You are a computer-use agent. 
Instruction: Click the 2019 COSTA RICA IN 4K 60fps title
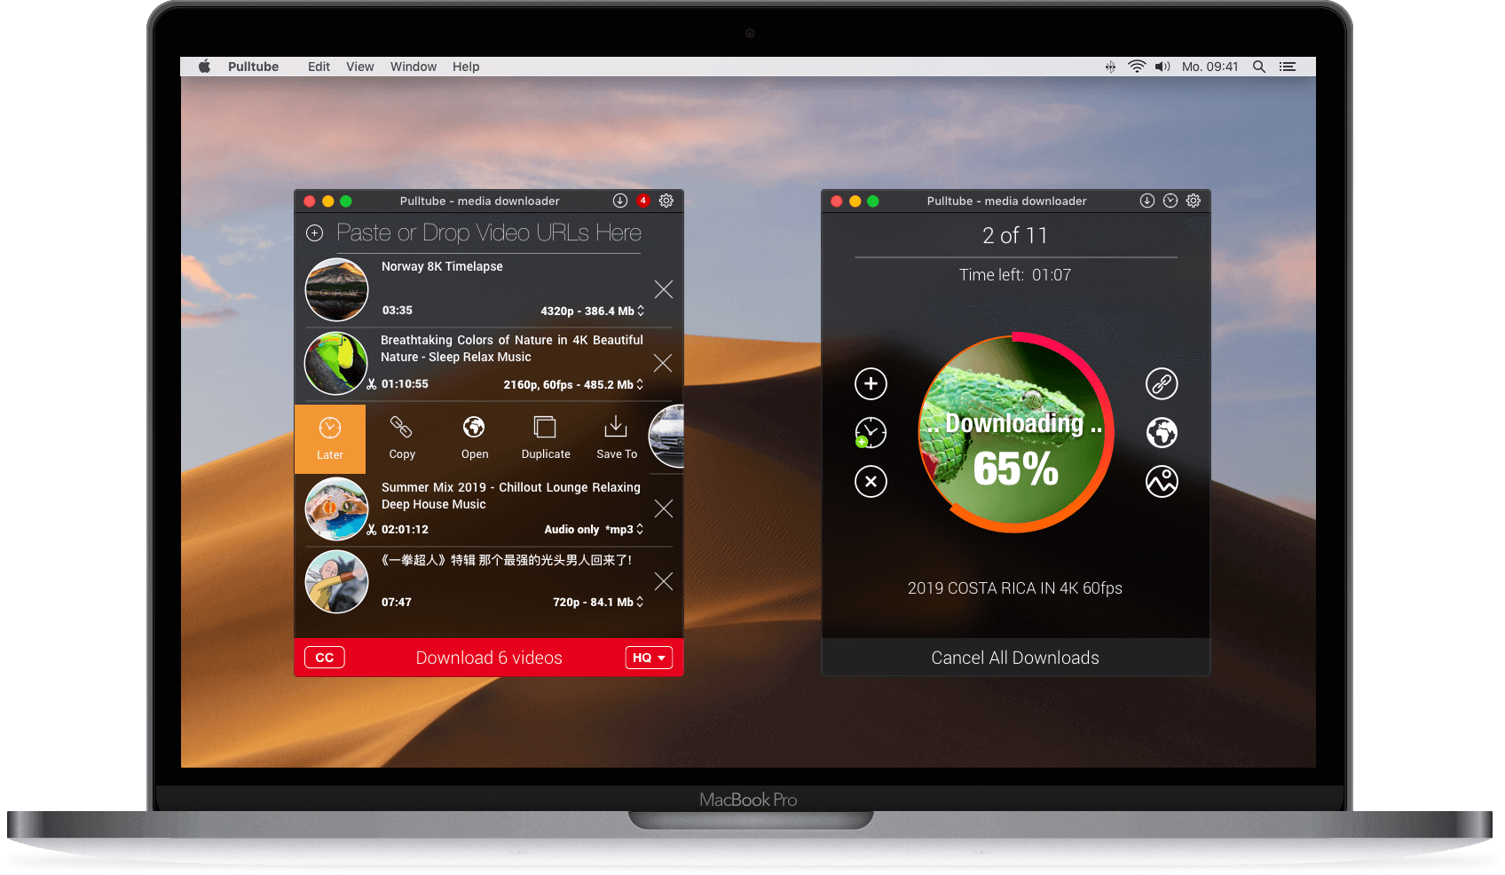coord(1015,588)
